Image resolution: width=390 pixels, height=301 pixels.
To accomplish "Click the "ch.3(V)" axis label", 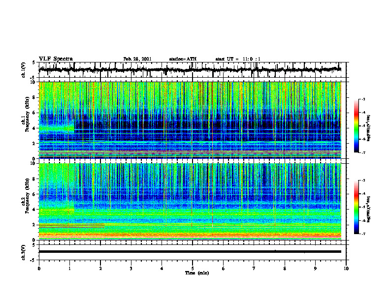I will 24,253.
